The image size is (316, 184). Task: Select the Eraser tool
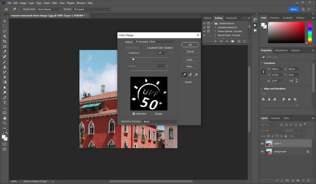coord(5,77)
